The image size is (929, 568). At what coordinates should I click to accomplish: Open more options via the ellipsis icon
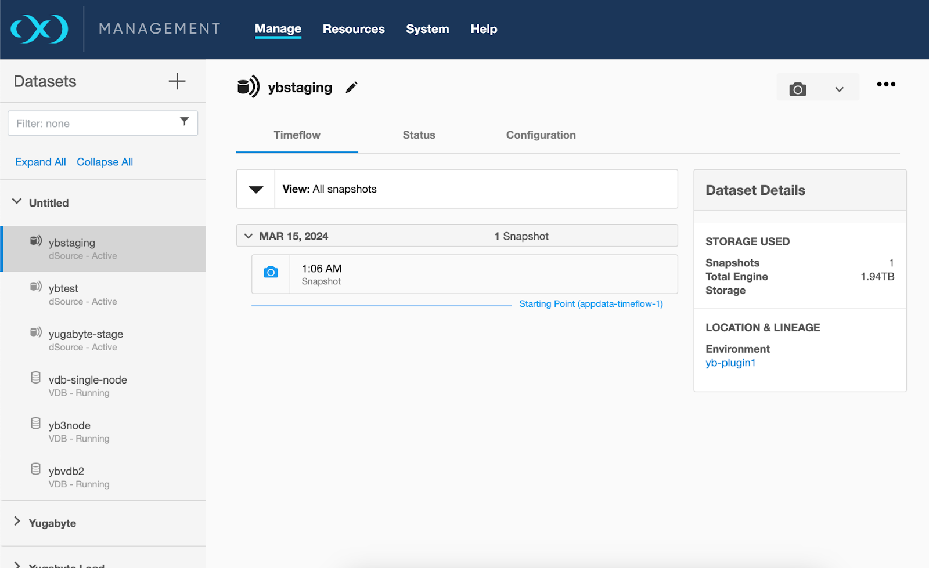(x=886, y=85)
